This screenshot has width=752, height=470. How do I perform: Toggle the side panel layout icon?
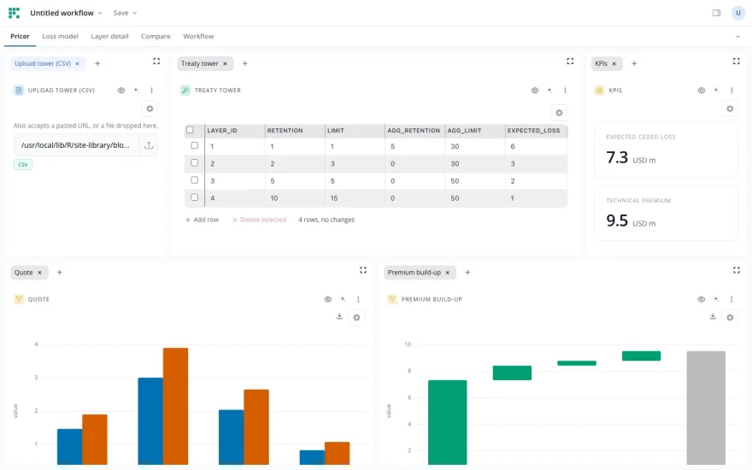(x=716, y=13)
